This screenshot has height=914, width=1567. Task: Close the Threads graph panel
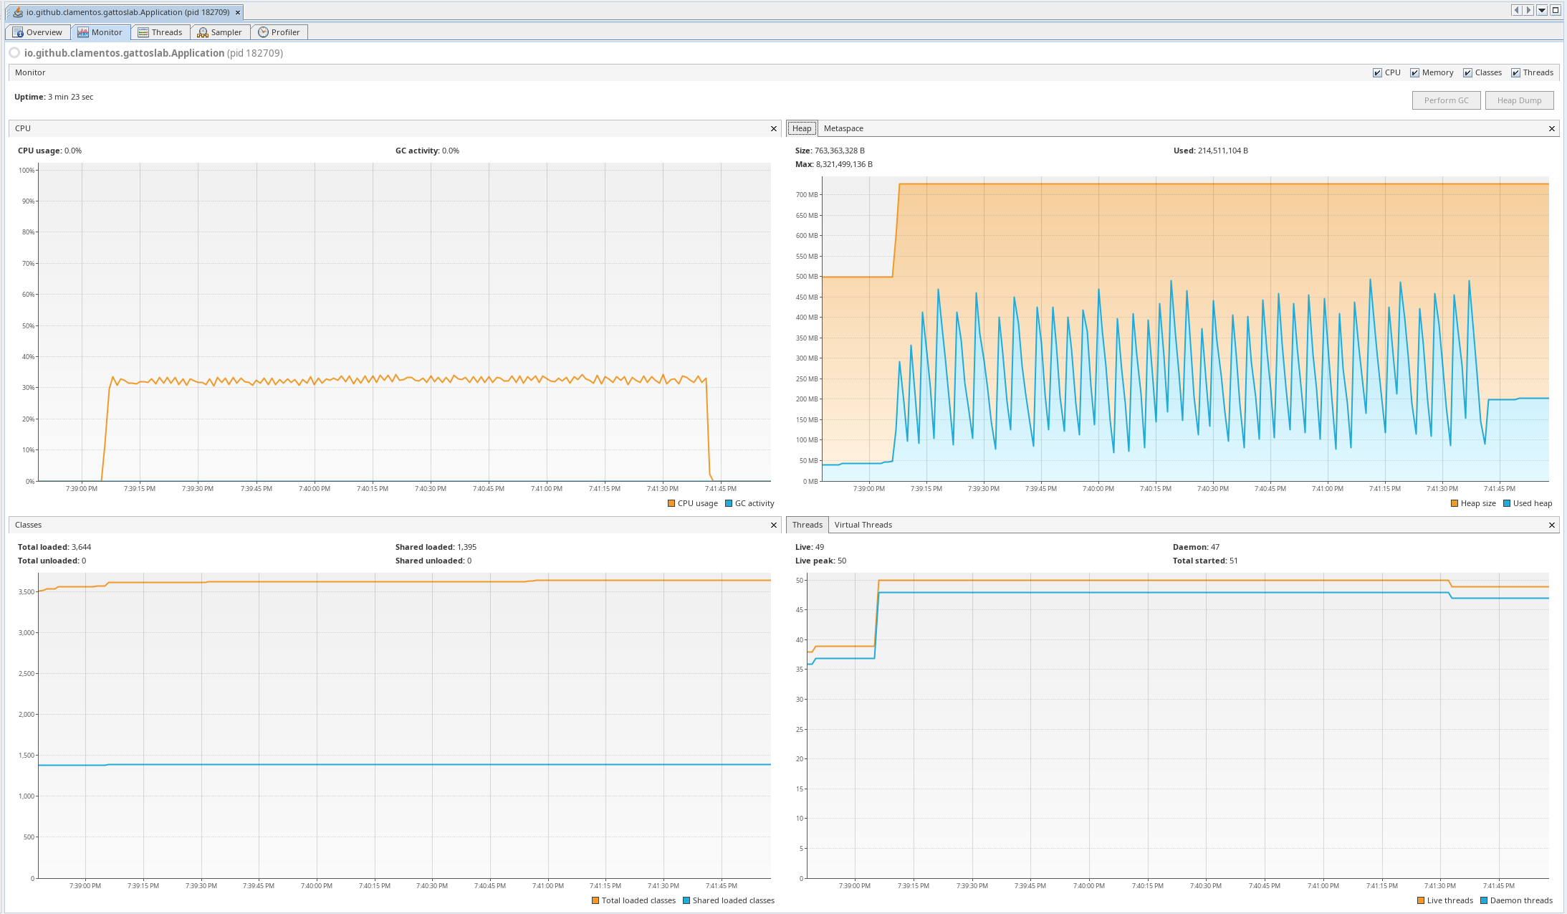pos(1552,525)
